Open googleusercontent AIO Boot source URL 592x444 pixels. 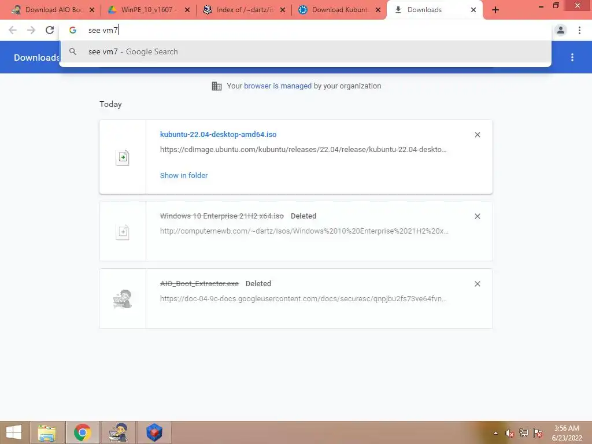(x=303, y=299)
